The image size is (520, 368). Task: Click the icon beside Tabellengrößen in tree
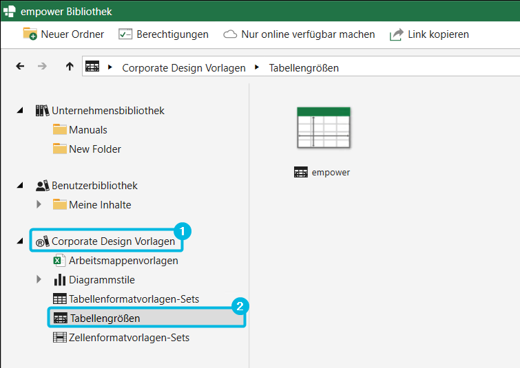point(61,318)
